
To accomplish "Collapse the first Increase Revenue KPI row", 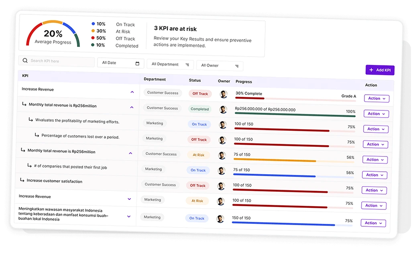I will coord(132,92).
